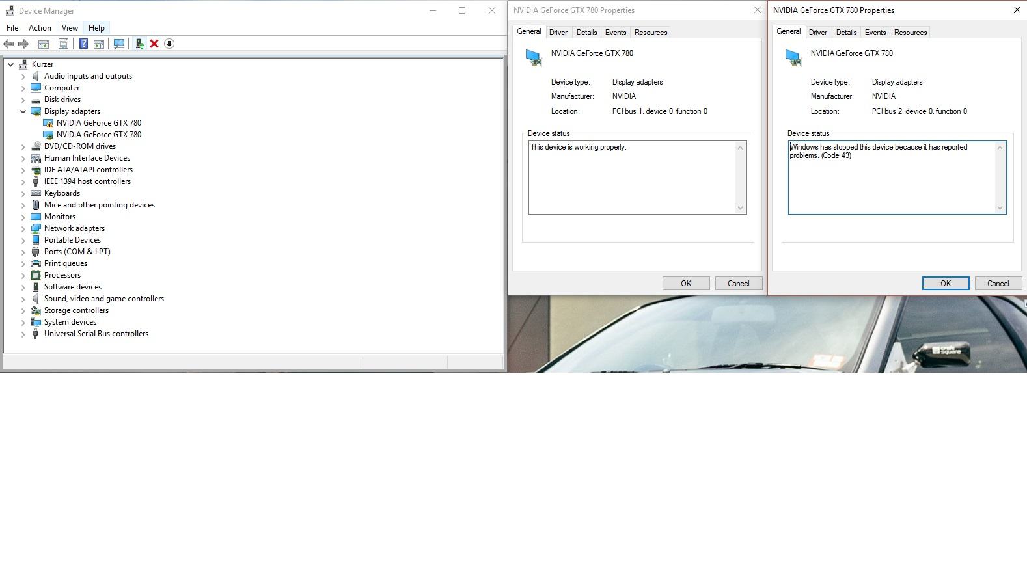Click the Forward arrow in Device Manager toolbar
This screenshot has height=562, width=1027.
point(23,44)
